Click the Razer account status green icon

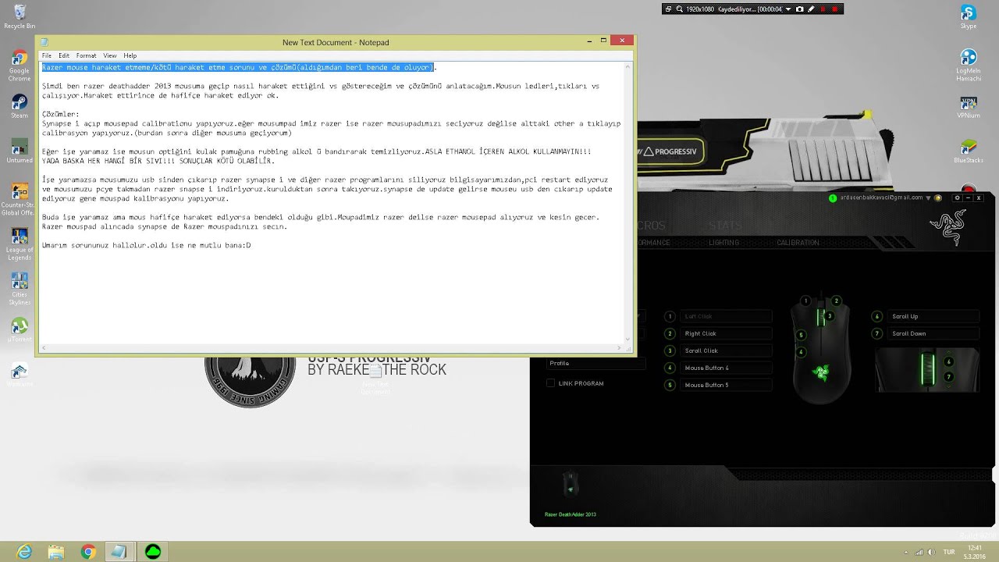point(833,198)
